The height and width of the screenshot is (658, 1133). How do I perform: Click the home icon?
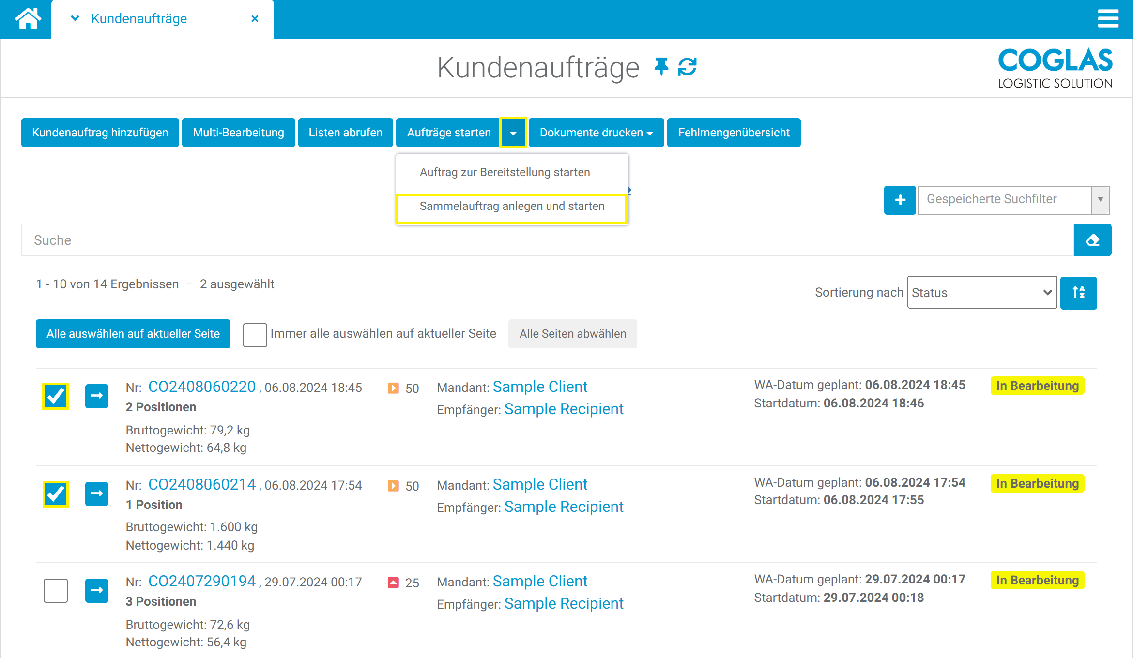pos(28,19)
